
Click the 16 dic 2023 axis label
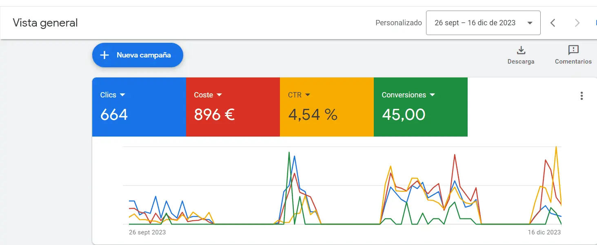544,232
